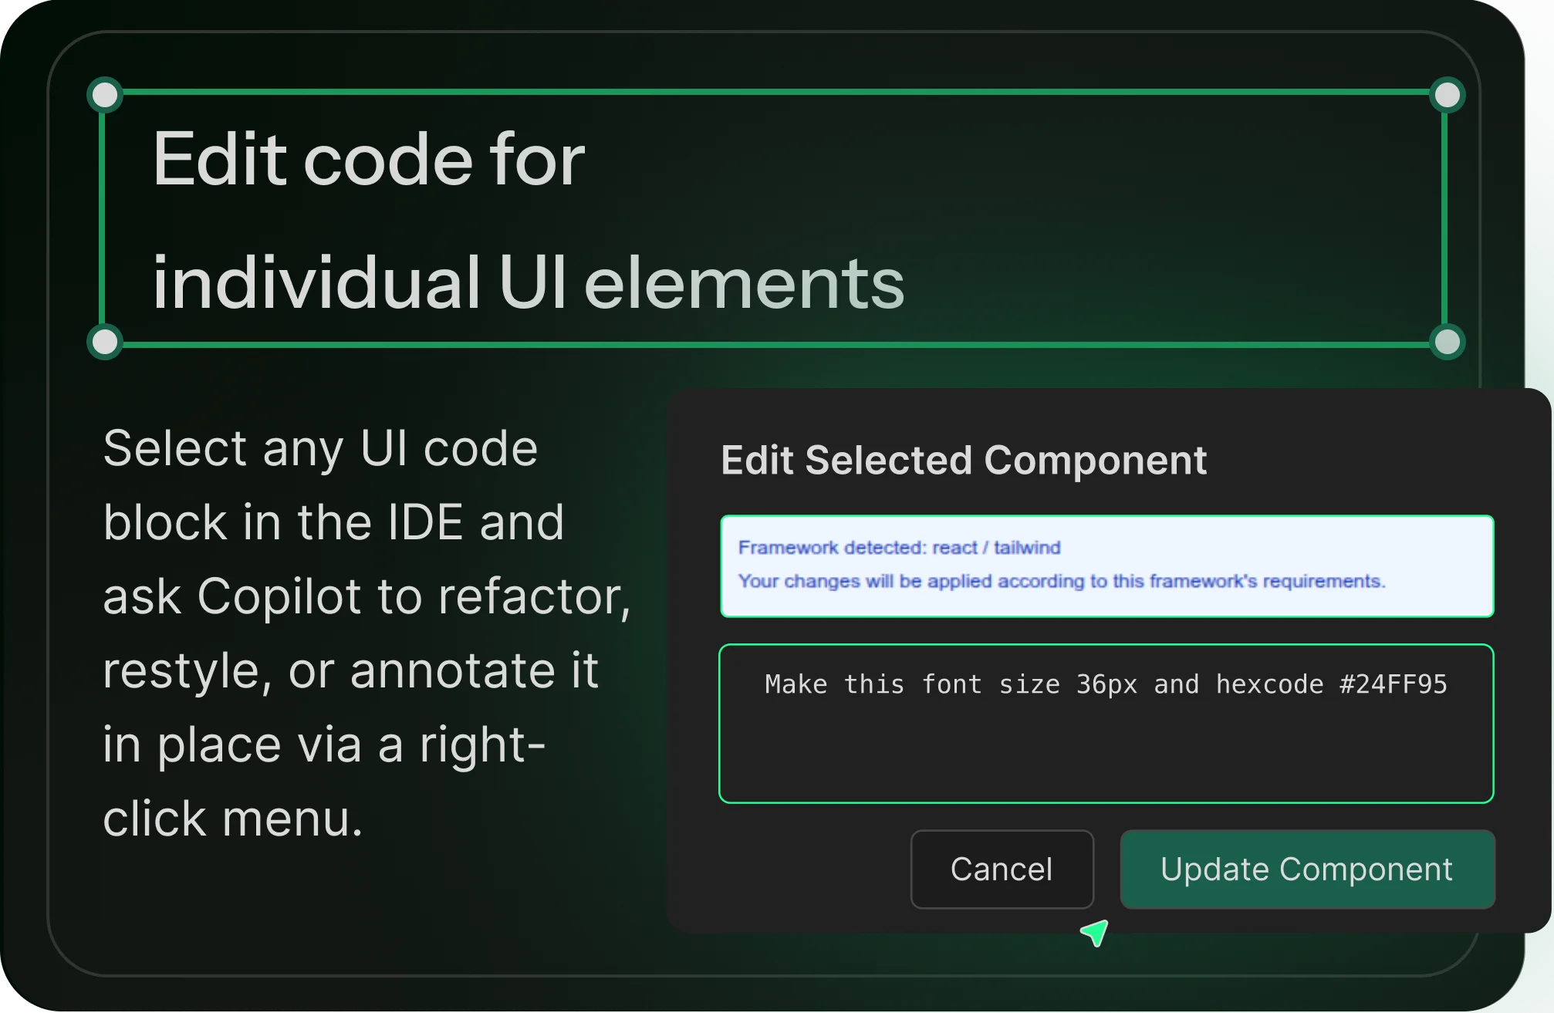1554x1013 pixels.
Task: Click the green cursor pointer icon
Action: [x=1095, y=934]
